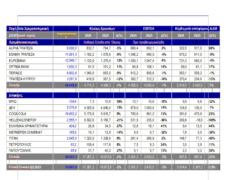Select the 'Διάφορες' section heading
The width and height of the screenshot is (233, 180).
tap(16, 95)
